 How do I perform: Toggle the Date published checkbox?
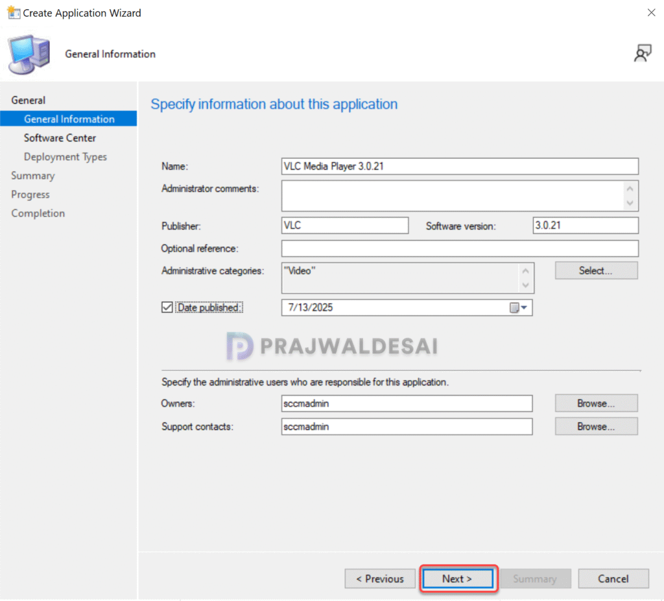167,307
